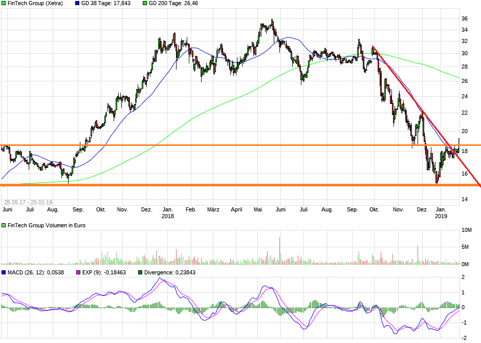The width and height of the screenshot is (481, 343).
Task: Click the FinTech Group (Xetra) legend label
Action: point(35,4)
